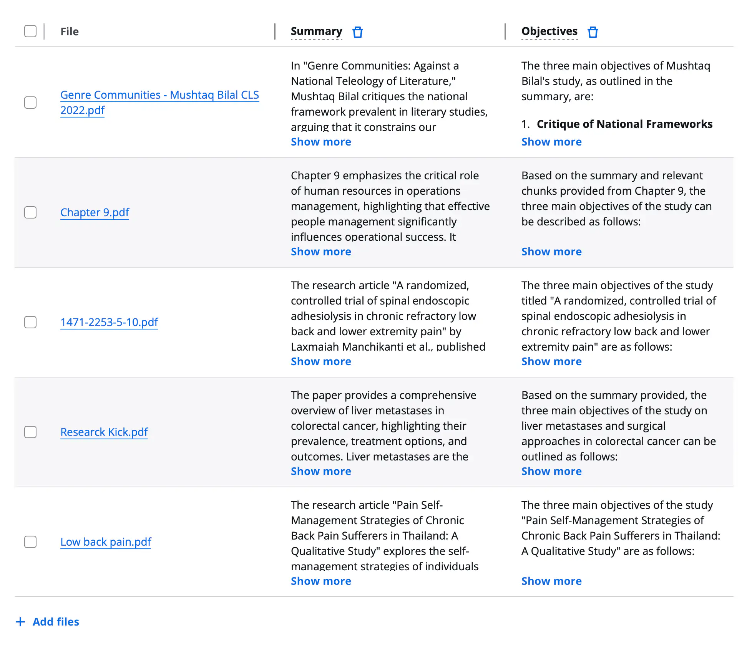Show more of the Researck Kick objectives
Image resolution: width=752 pixels, height=649 pixels.
(x=551, y=471)
